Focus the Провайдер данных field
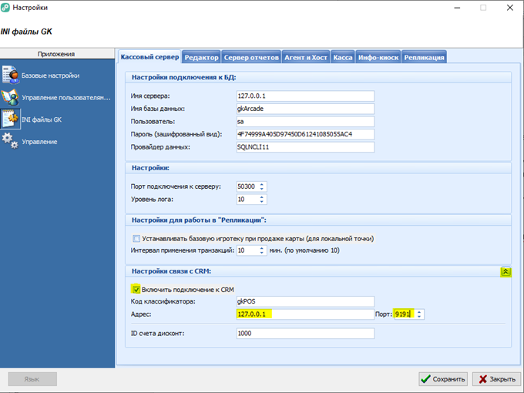 (x=305, y=147)
